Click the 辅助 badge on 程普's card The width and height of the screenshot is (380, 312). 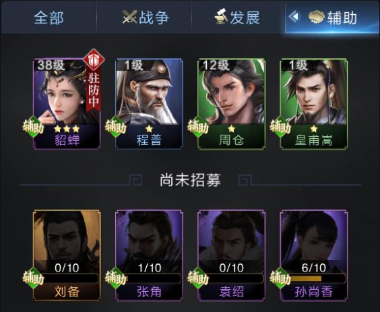[x=115, y=127]
